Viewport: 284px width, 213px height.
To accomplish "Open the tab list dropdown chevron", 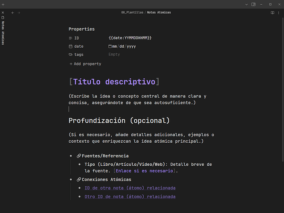I will point(246,5).
